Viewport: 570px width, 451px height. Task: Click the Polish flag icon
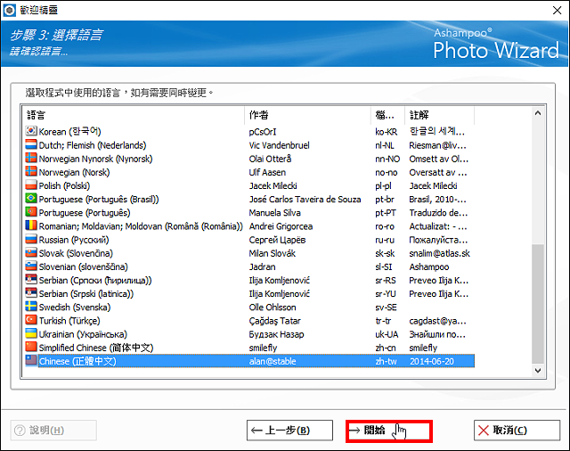click(x=31, y=184)
